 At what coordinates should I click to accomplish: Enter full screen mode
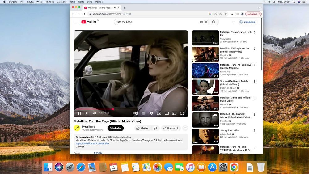(182, 113)
